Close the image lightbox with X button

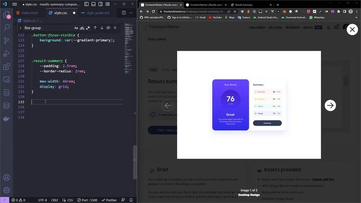pyautogui.click(x=352, y=29)
